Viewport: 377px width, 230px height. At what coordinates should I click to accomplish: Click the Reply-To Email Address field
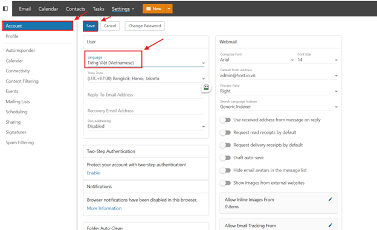(x=146, y=95)
